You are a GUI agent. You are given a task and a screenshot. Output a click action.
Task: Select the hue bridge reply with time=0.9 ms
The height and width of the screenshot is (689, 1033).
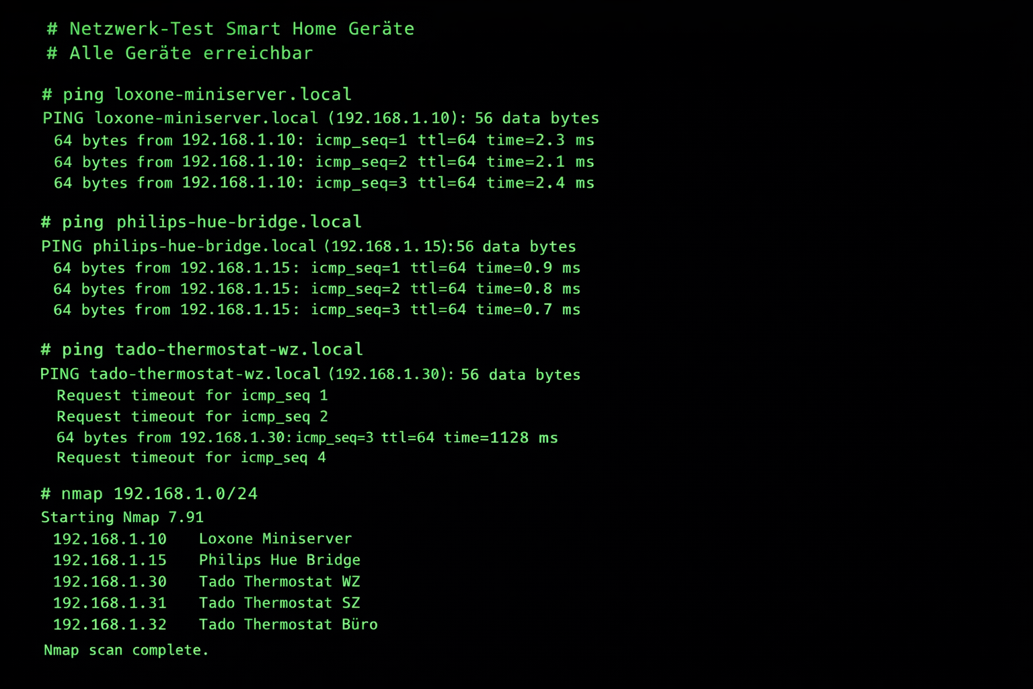317,268
